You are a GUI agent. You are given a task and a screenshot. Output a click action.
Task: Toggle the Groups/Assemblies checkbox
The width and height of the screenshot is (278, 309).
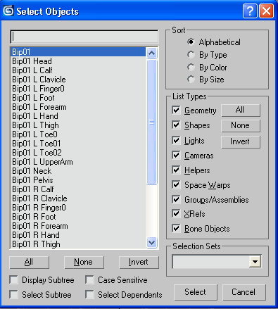(176, 200)
